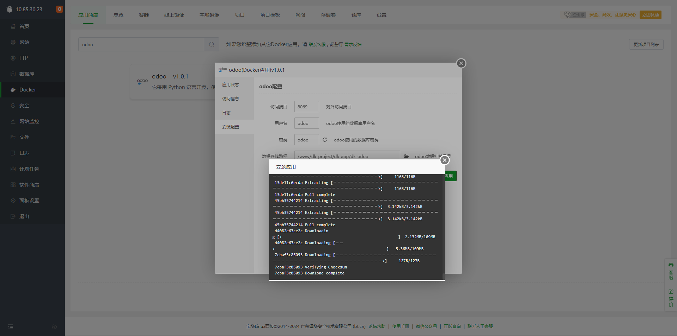
Task: Open the 日志 sidebar item
Action: click(x=32, y=153)
